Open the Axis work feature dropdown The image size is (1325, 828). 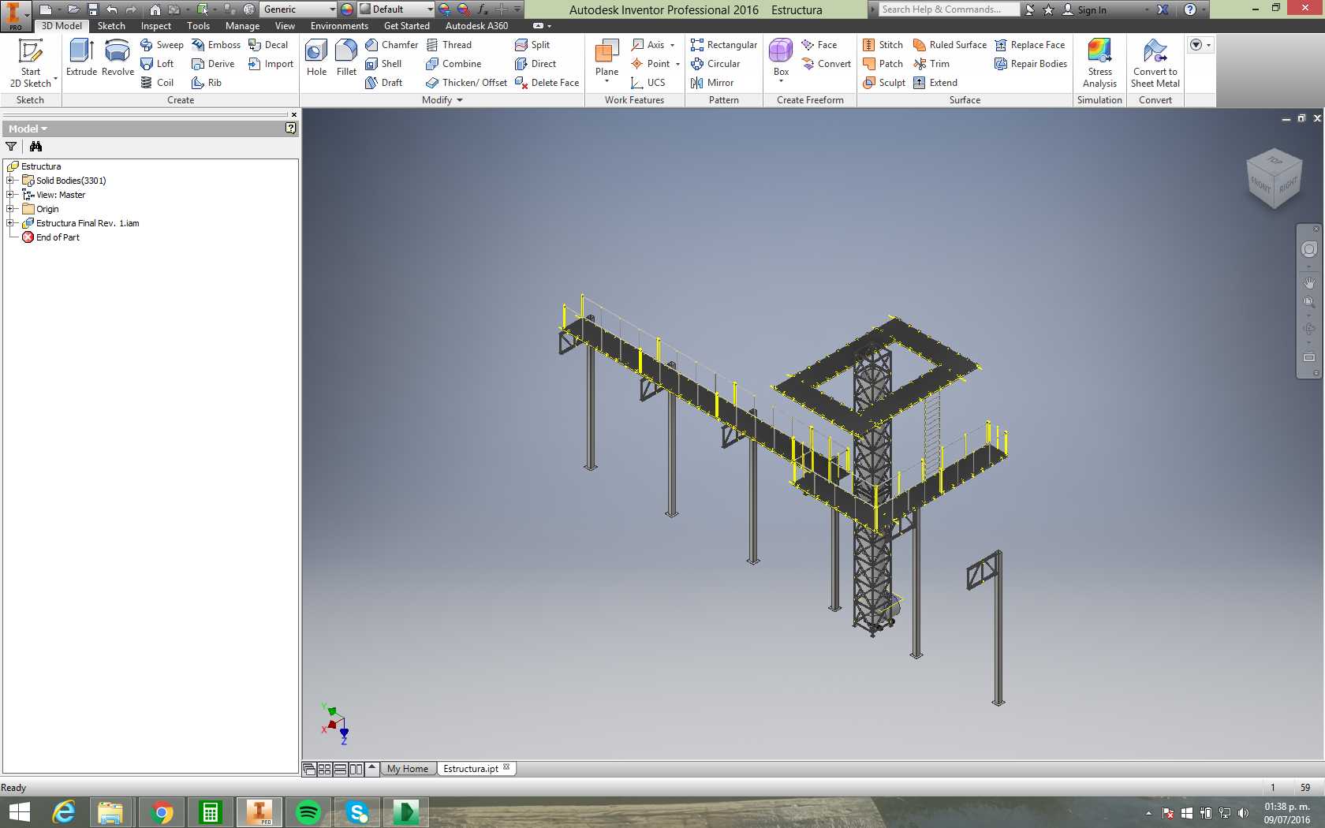pyautogui.click(x=672, y=45)
